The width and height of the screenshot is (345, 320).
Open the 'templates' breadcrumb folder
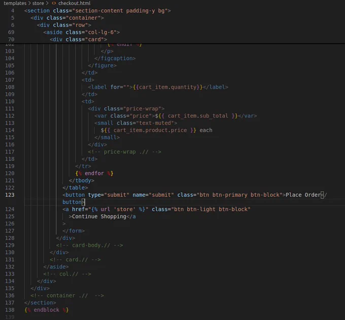(x=15, y=4)
